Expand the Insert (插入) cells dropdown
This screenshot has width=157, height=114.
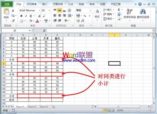(114, 10)
